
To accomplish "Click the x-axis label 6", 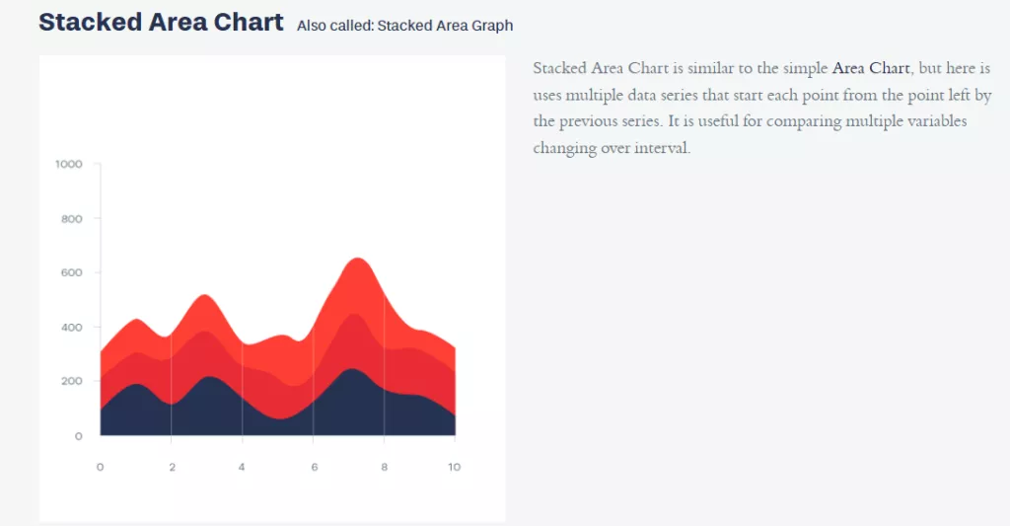I will [x=315, y=467].
